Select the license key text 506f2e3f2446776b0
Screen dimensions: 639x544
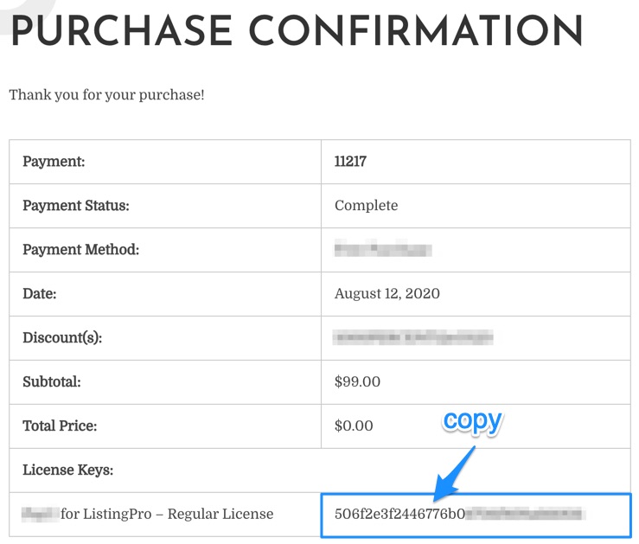[399, 514]
